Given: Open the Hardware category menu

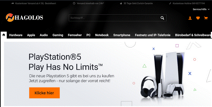Looking at the screenshot, I should pyautogui.click(x=16, y=35).
